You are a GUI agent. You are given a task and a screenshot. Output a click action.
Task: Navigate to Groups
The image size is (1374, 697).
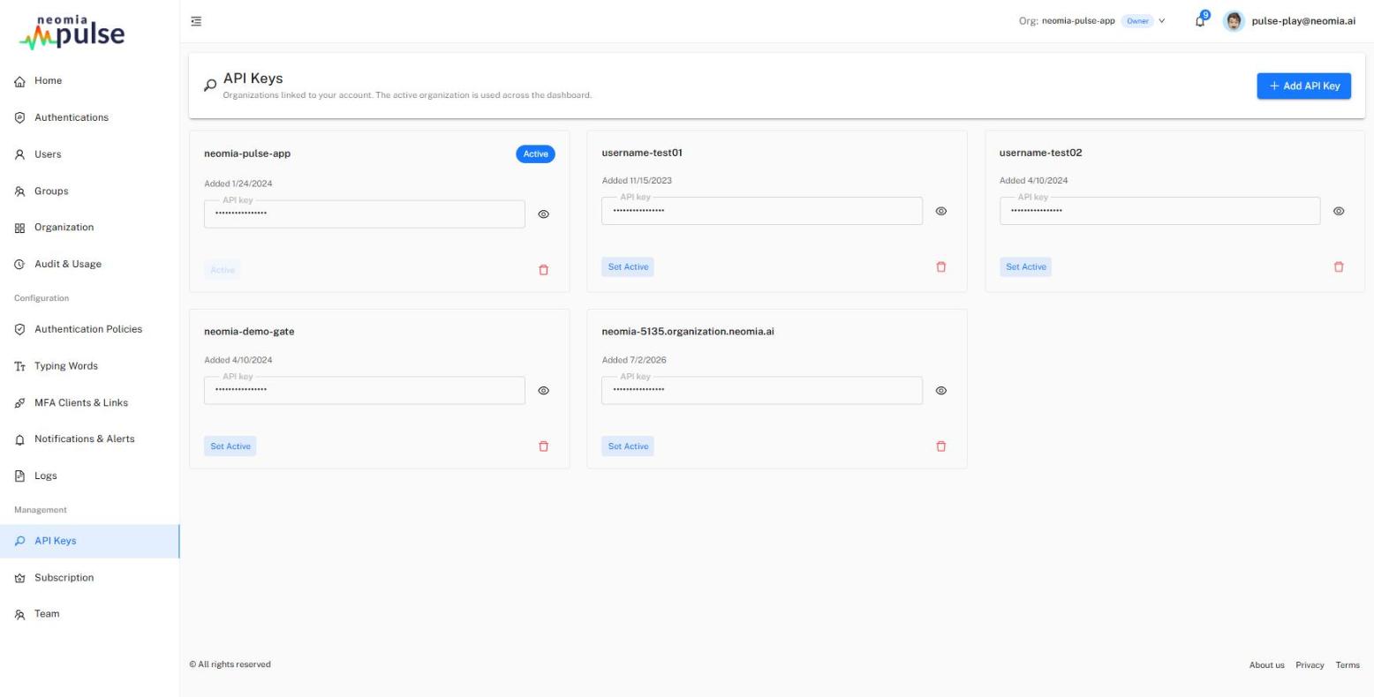click(x=89, y=191)
